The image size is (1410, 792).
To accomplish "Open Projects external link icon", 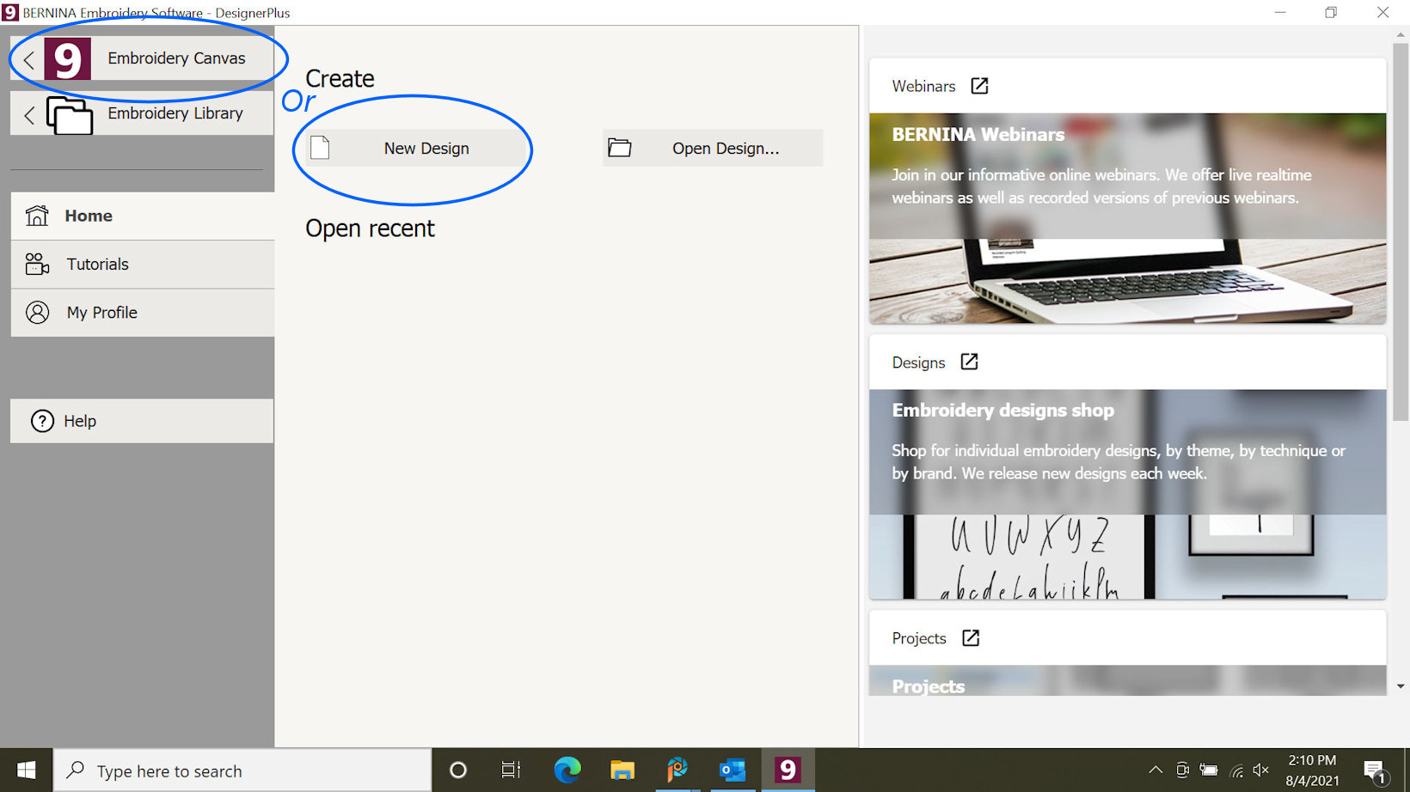I will coord(971,637).
